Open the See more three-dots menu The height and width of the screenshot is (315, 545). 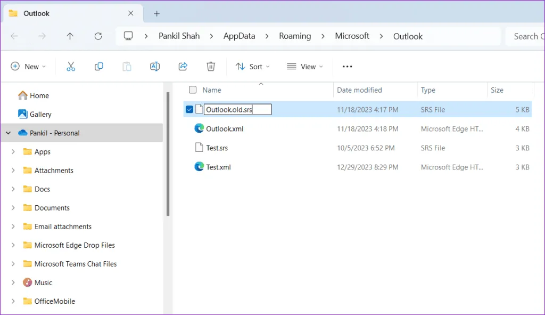point(347,67)
